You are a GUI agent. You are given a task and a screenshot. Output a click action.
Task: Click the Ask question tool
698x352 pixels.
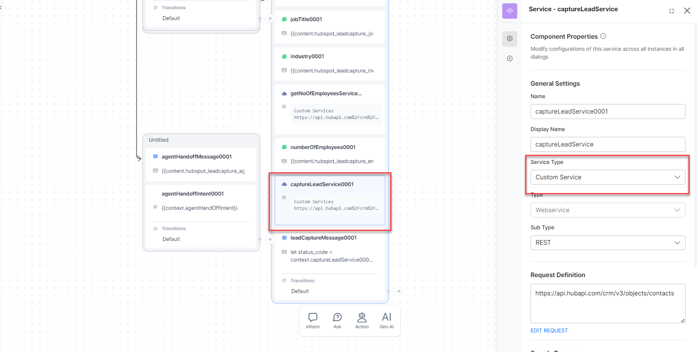click(x=337, y=321)
